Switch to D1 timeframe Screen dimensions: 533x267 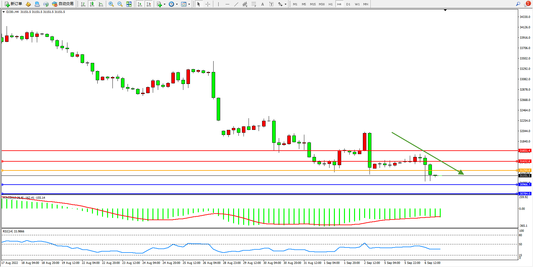click(x=348, y=4)
